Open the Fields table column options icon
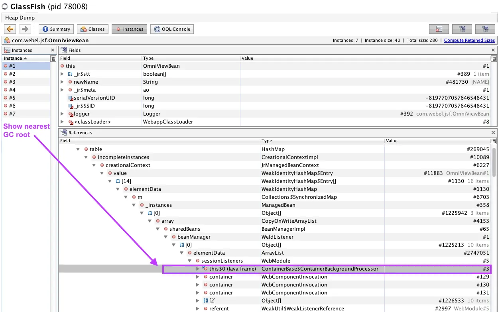 (494, 58)
